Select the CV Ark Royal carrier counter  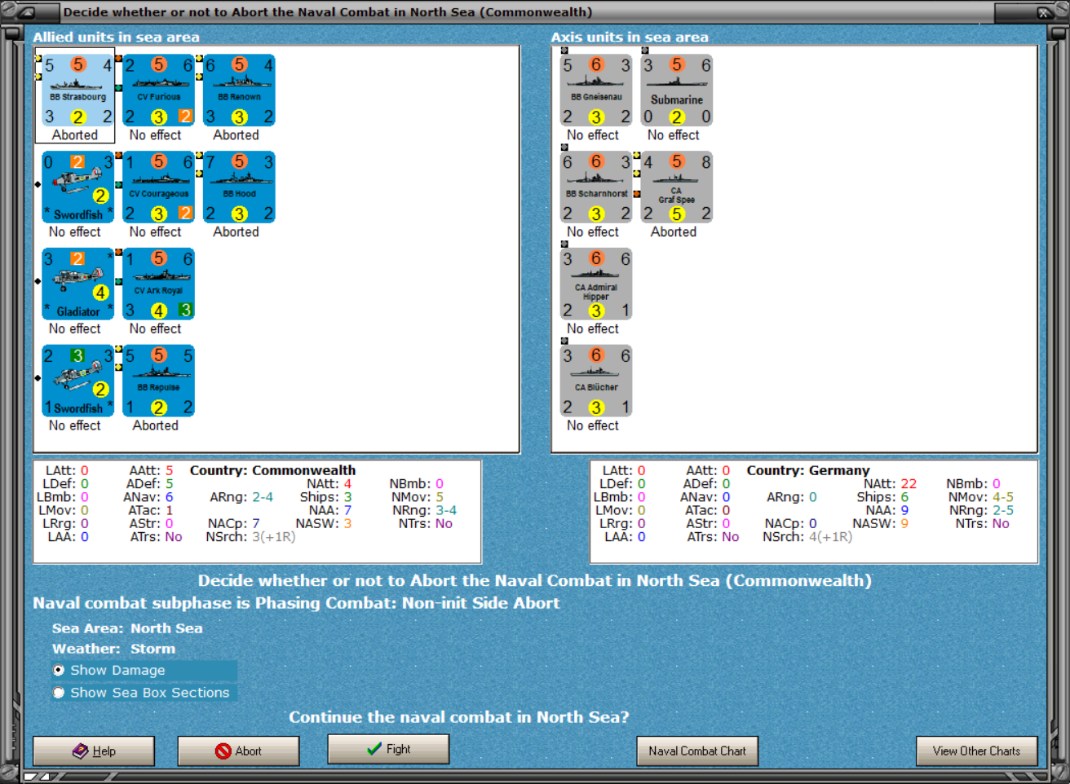pyautogui.click(x=159, y=284)
